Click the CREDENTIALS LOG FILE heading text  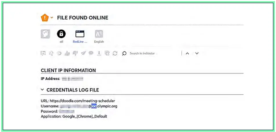73,90
